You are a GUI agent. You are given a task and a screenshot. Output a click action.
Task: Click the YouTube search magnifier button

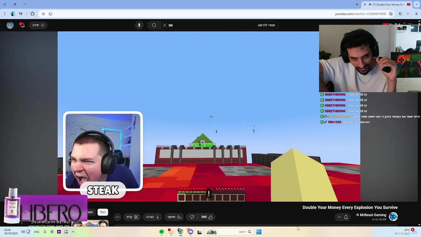click(154, 25)
